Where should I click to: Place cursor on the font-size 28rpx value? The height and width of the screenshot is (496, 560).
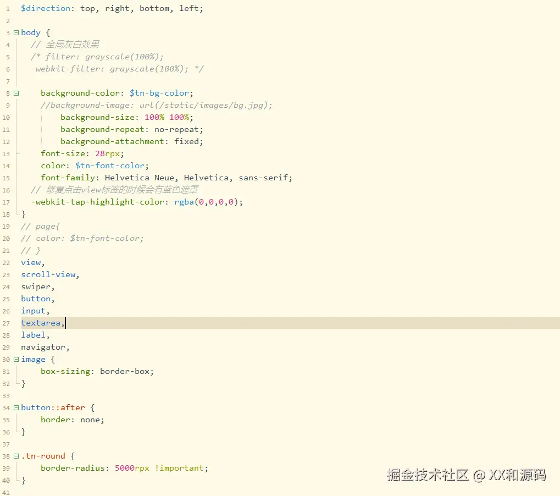[108, 153]
